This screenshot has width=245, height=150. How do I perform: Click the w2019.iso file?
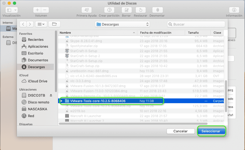coord(78,111)
